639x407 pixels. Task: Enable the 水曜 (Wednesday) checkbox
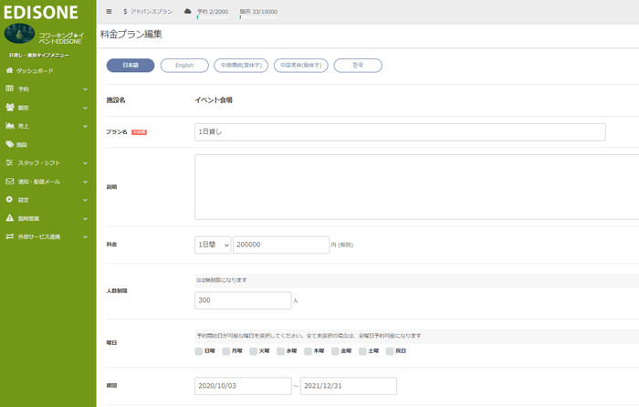281,350
